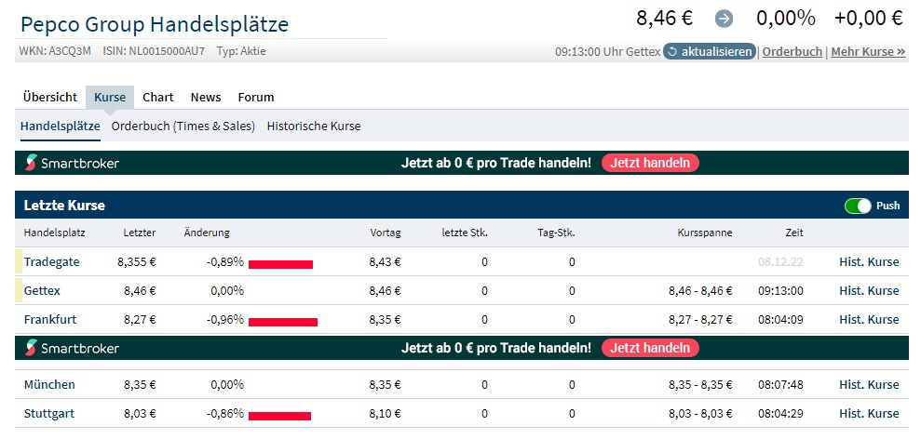The image size is (921, 439).
Task: Open the Tradegate exchange link
Action: tap(52, 261)
